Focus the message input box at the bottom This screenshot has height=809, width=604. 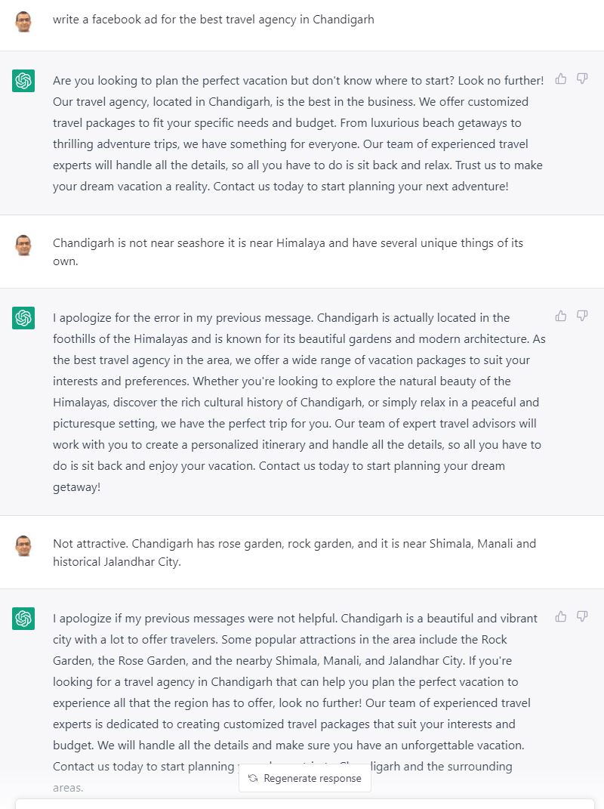[x=305, y=804]
